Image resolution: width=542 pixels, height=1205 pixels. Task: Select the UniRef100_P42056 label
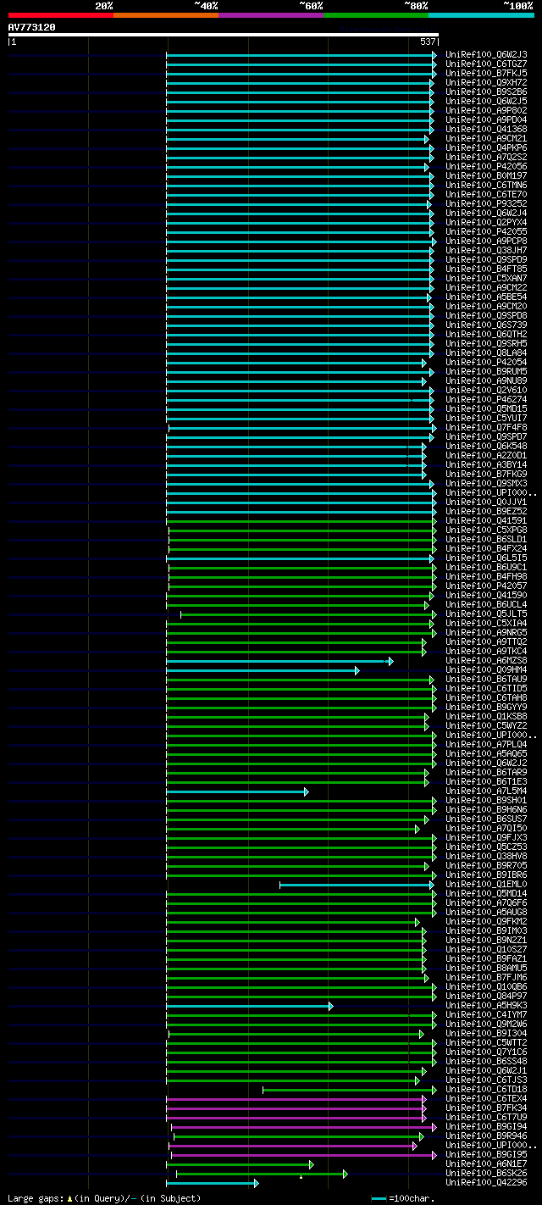tap(486, 166)
